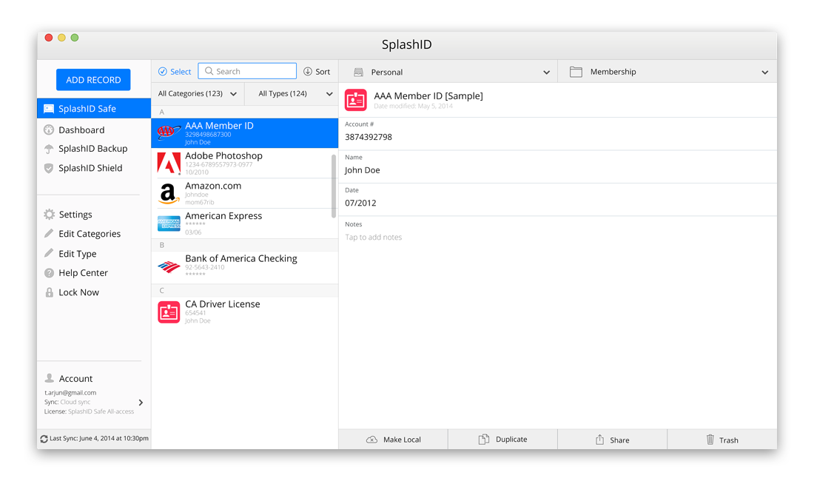Image resolution: width=814 pixels, height=481 pixels.
Task: Click the Date value 07/2012
Action: (360, 203)
